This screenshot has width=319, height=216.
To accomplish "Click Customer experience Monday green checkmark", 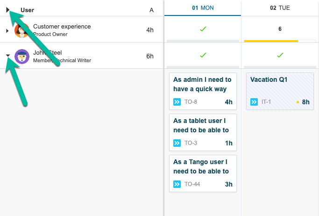I will tap(203, 29).
